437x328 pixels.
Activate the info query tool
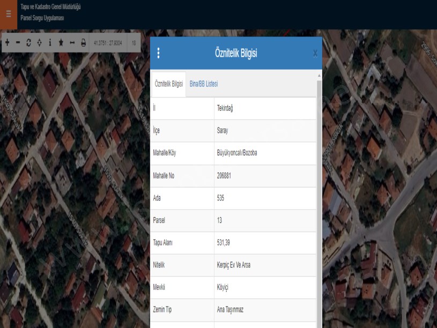click(x=50, y=43)
